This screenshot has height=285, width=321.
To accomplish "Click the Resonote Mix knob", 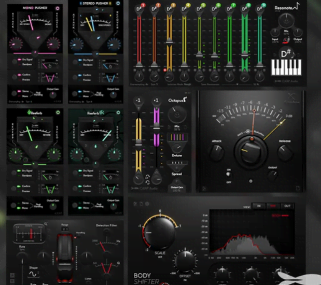I will point(286,20).
